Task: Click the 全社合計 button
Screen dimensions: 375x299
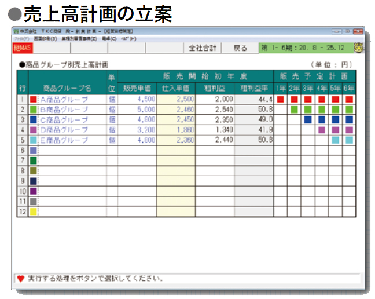Action: click(203, 48)
